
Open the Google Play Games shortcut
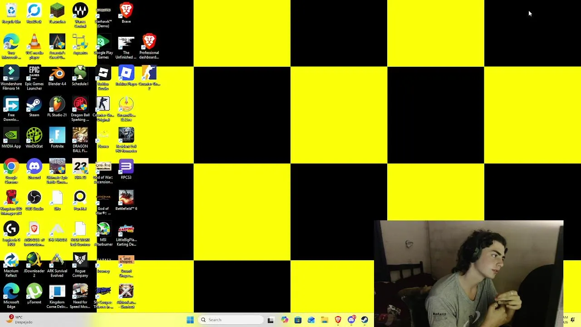point(103,47)
